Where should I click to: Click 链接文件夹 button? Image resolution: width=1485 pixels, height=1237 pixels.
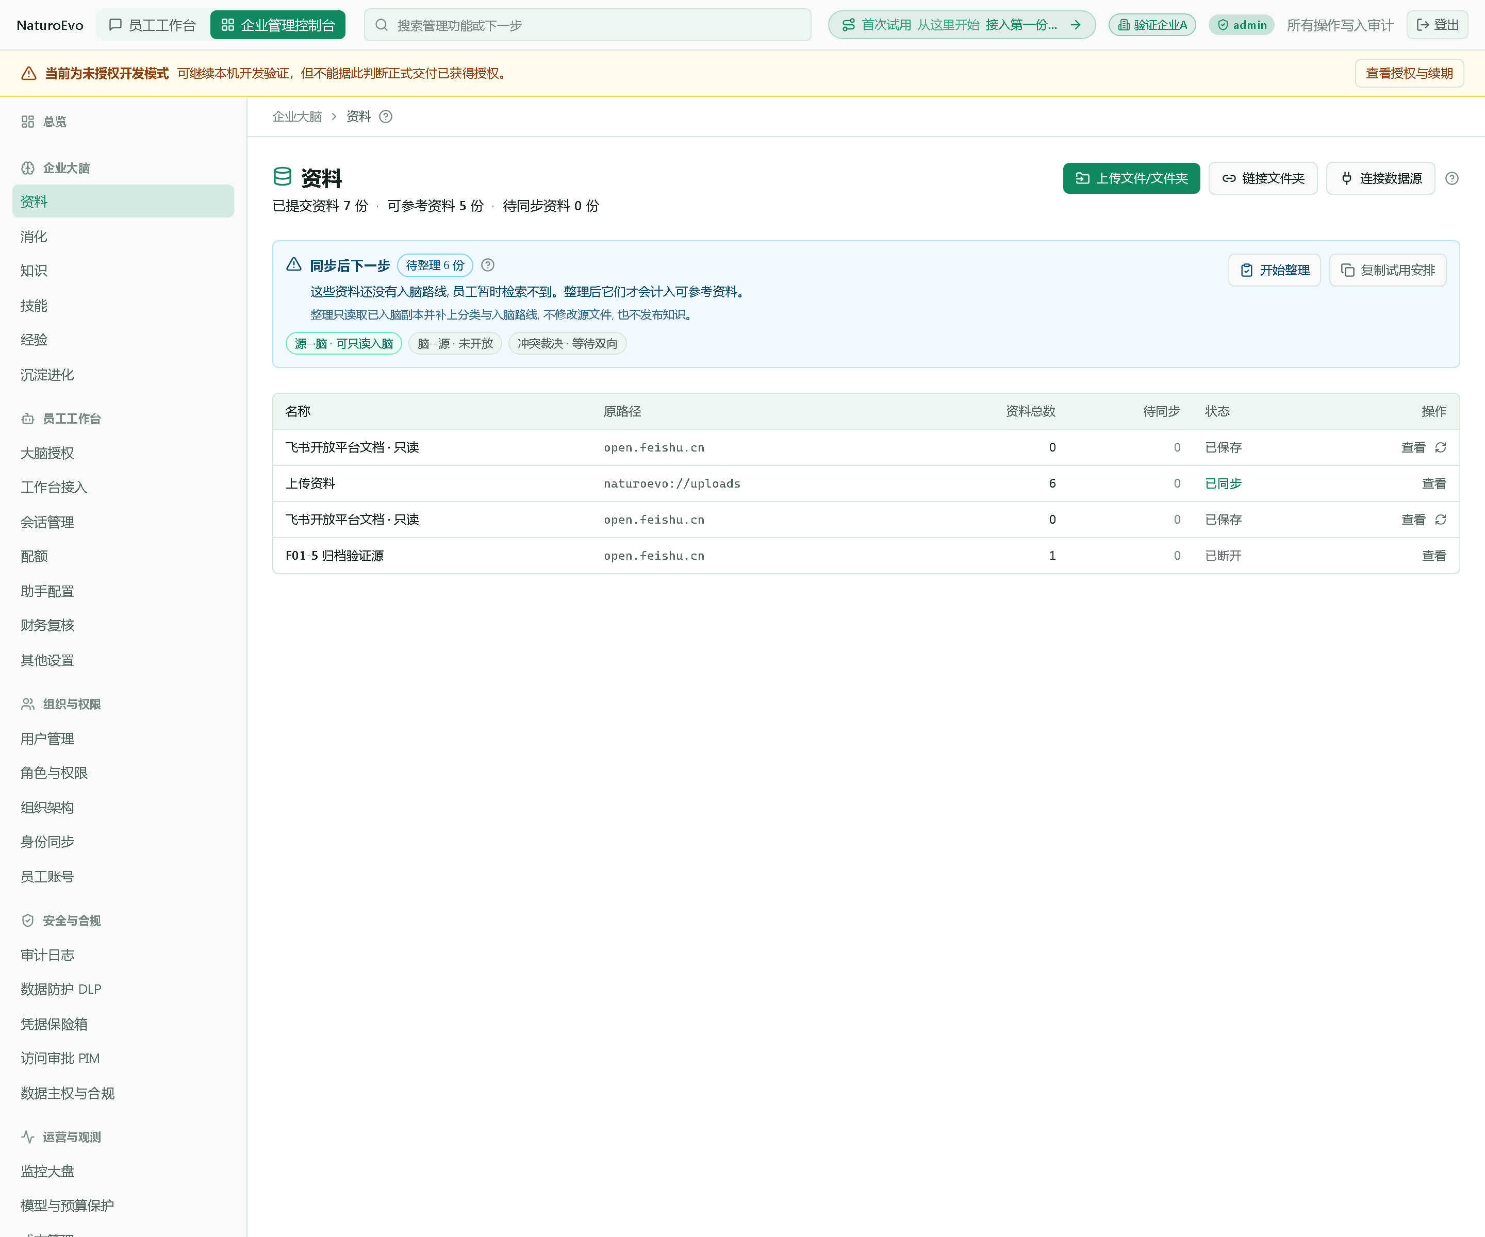(x=1263, y=178)
